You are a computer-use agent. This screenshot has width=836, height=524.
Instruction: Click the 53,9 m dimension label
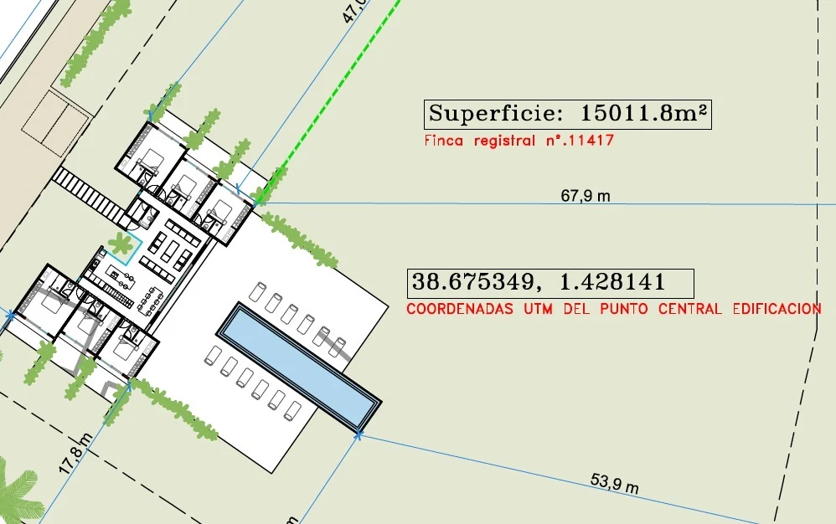click(614, 483)
